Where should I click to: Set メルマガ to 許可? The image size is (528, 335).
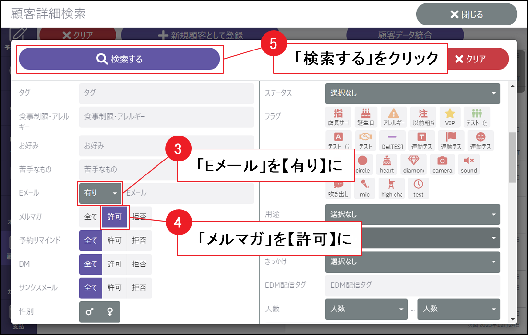point(114,217)
